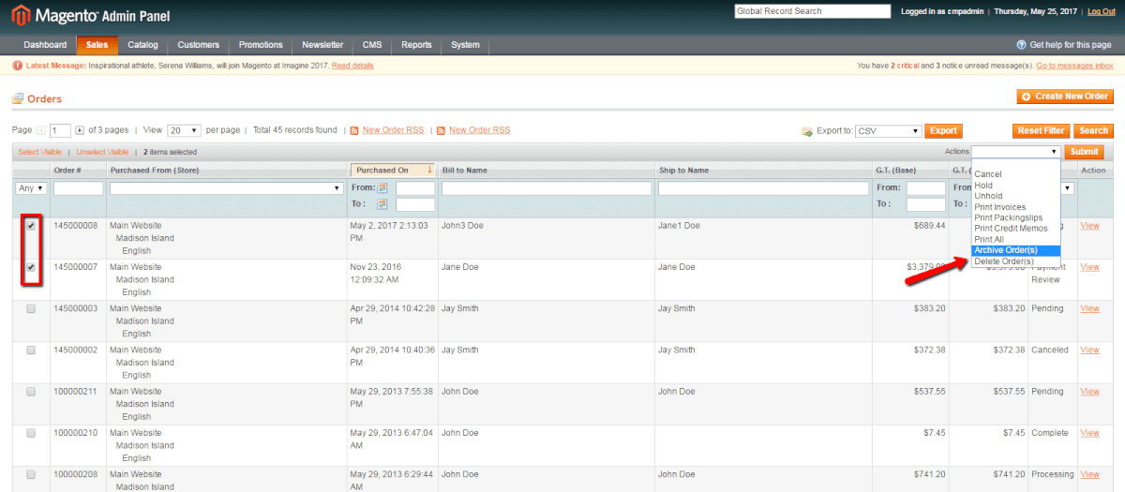Uncheck the checkbox for order 145000007

pyautogui.click(x=31, y=267)
